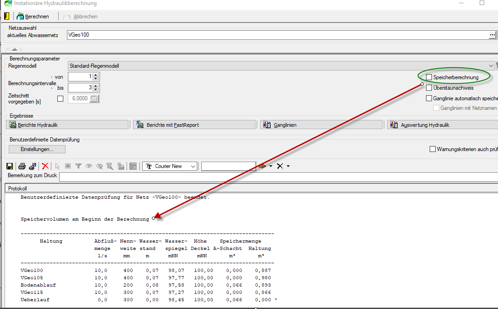The height and width of the screenshot is (309, 498).
Task: Open Ganglinien results chart
Action: click(321, 125)
